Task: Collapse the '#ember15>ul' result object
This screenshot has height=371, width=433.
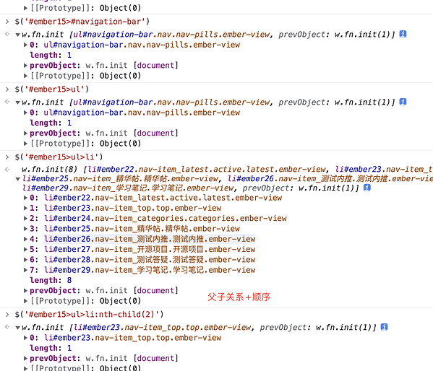Action: coord(17,102)
